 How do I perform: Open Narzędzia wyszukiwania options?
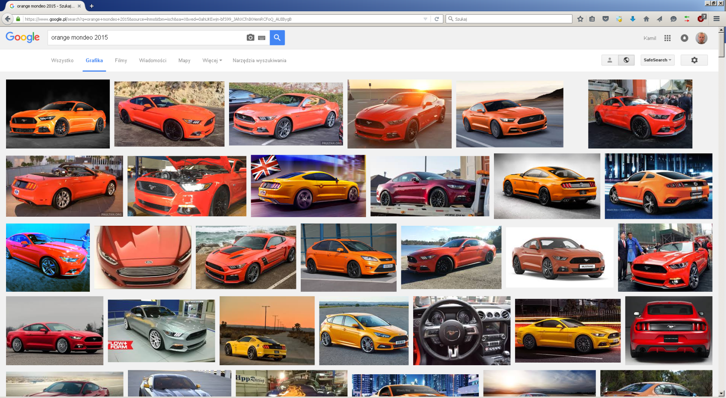pos(259,60)
